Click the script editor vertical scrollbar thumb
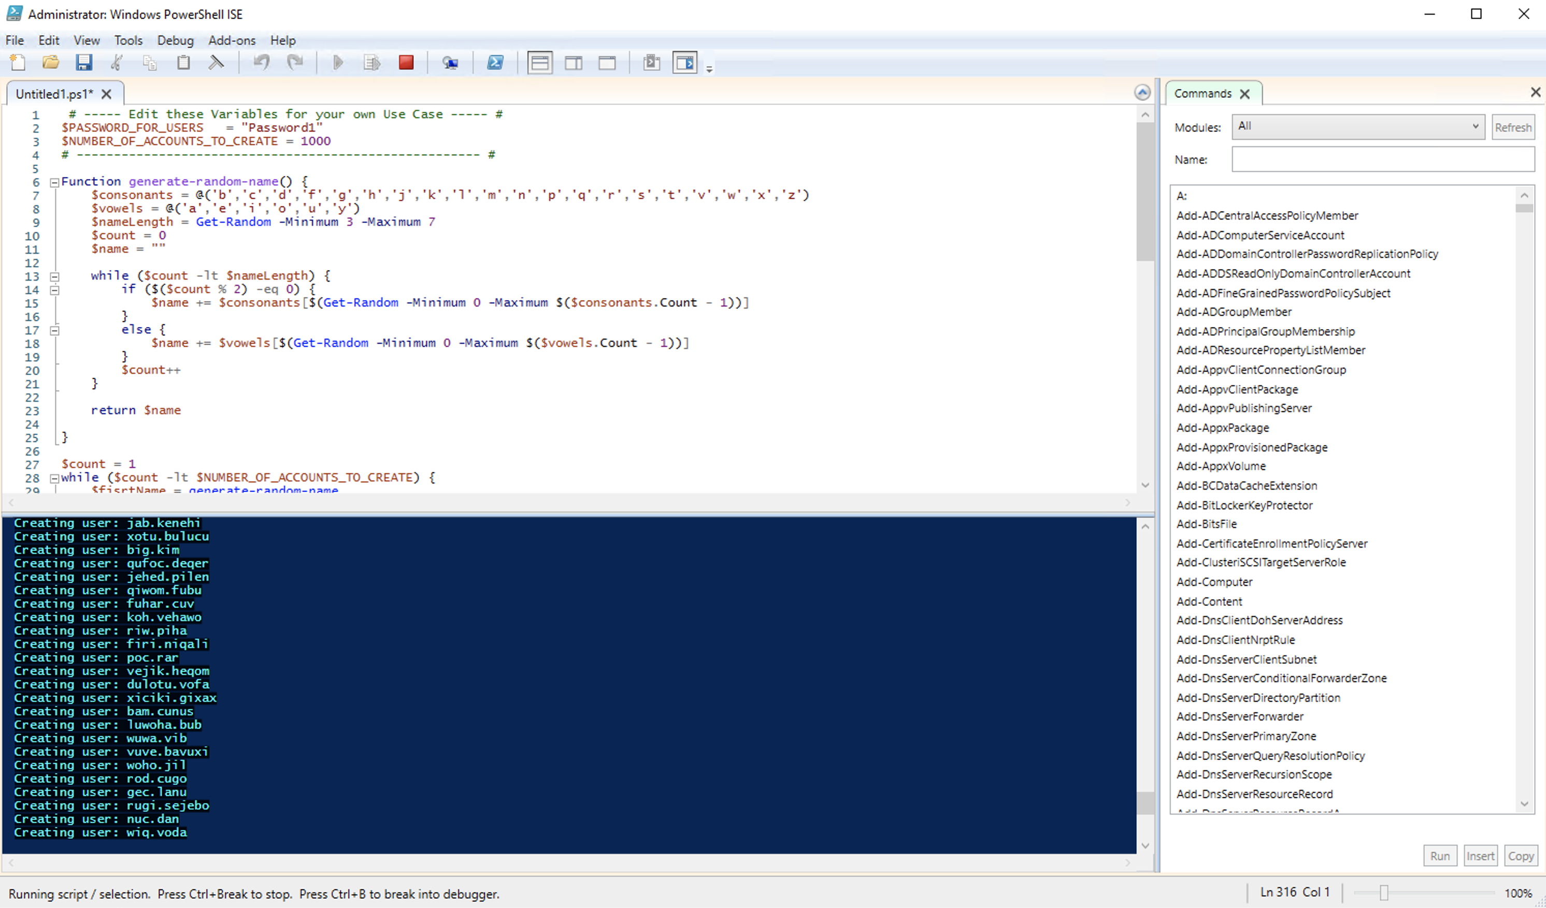Screen dimensions: 1546x908 click(x=1145, y=192)
